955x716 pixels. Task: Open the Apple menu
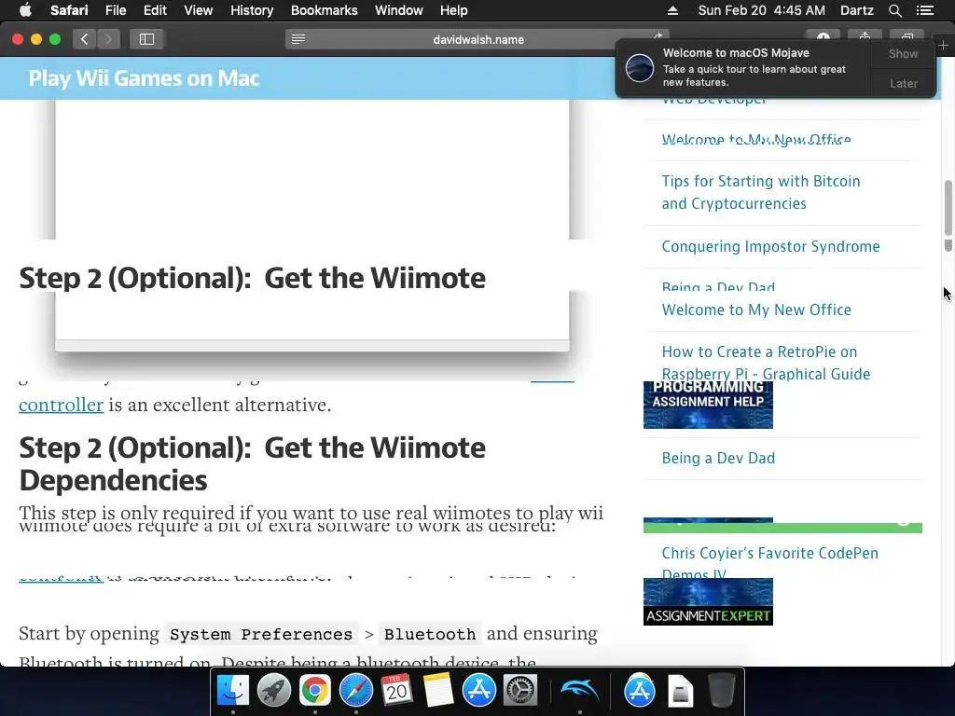[x=25, y=10]
